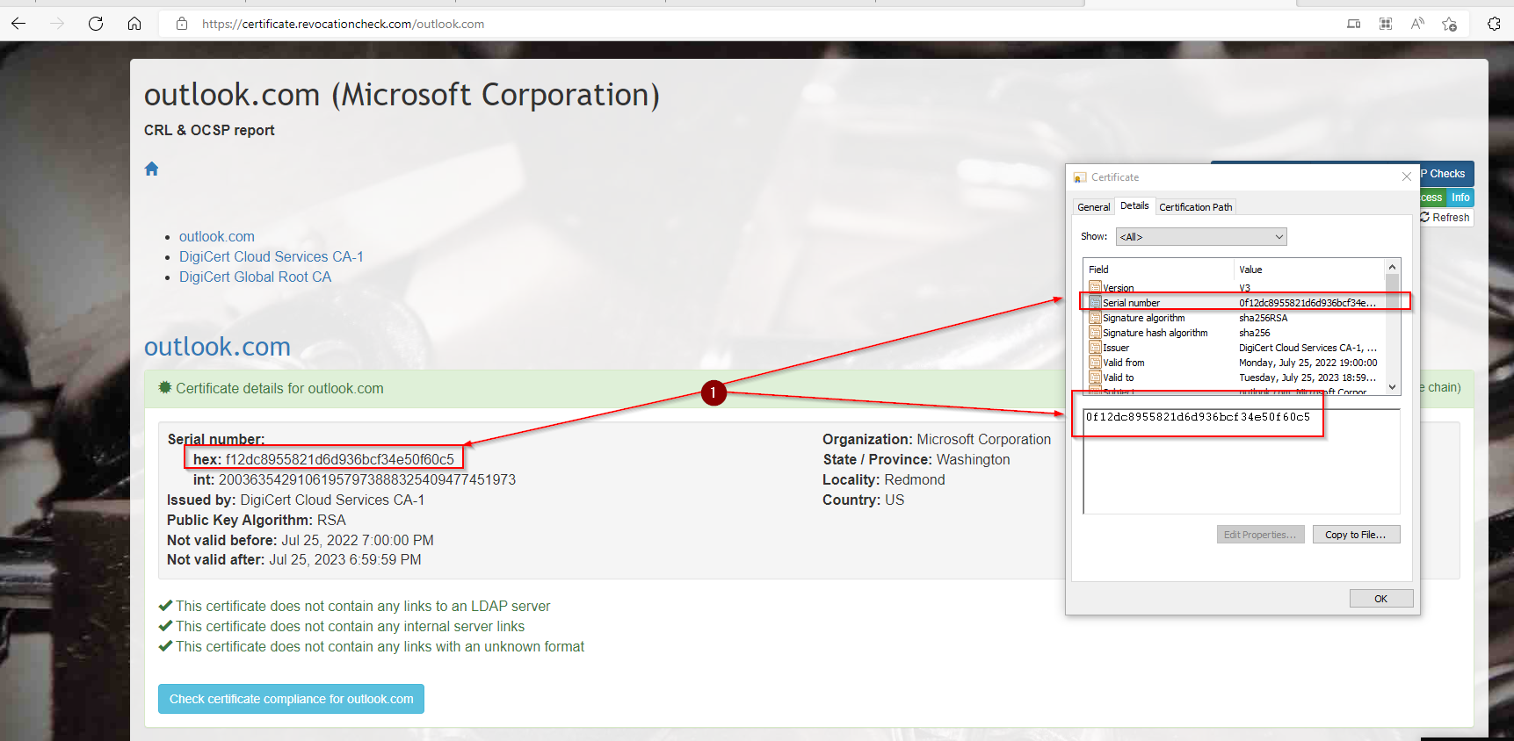Select the Signature hash algorithm field icon
The height and width of the screenshot is (741, 1514).
point(1095,332)
